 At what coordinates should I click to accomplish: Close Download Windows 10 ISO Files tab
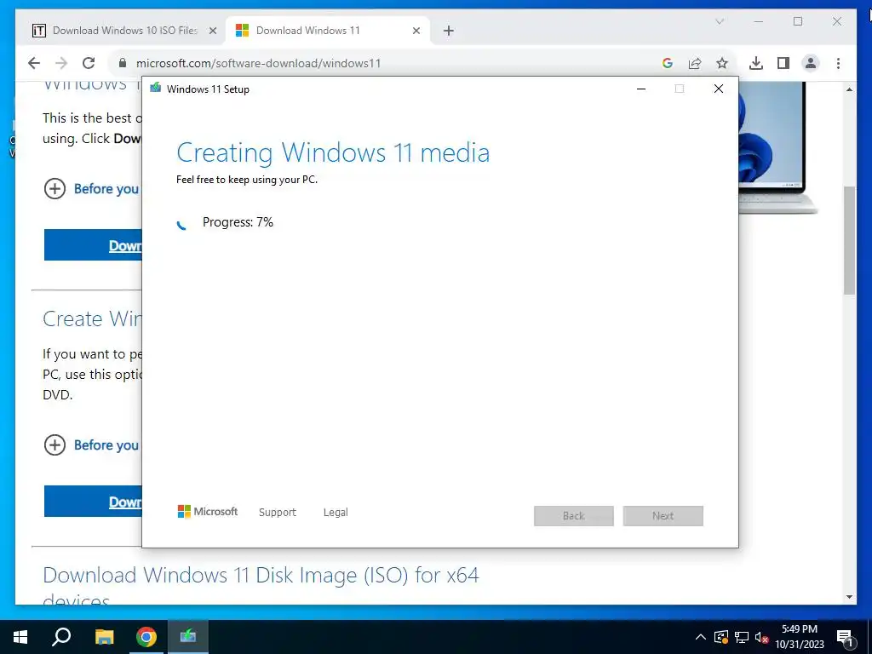click(212, 31)
